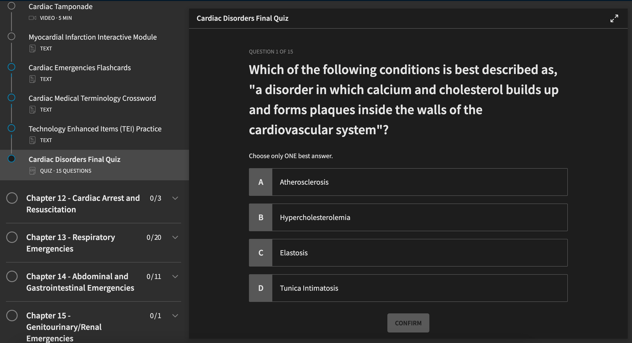Open Myocardial Infarction Interactive Module link
632x343 pixels.
point(93,37)
